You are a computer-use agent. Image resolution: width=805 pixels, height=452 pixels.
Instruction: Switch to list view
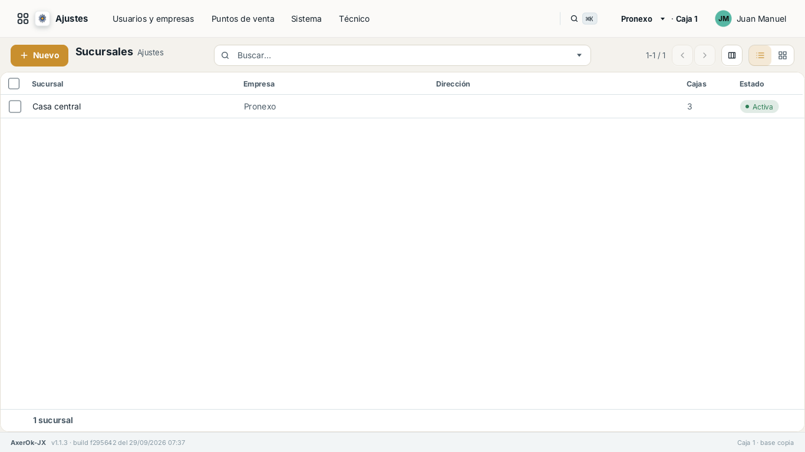(760, 55)
